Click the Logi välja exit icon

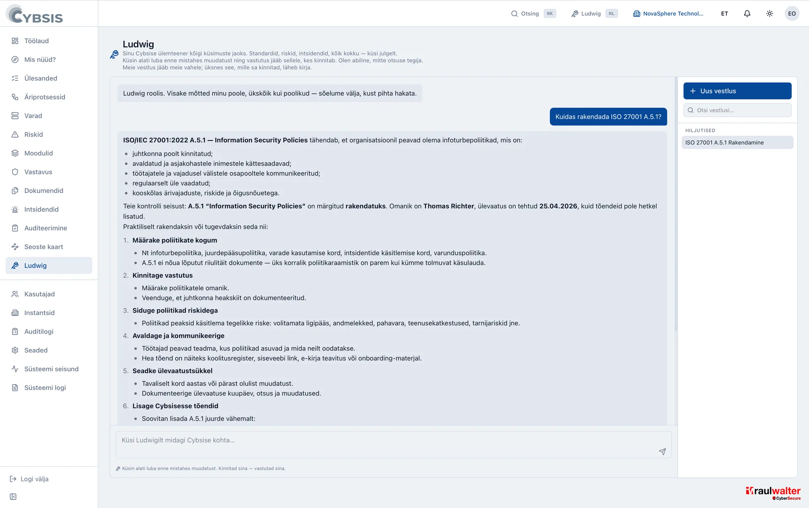tap(13, 479)
